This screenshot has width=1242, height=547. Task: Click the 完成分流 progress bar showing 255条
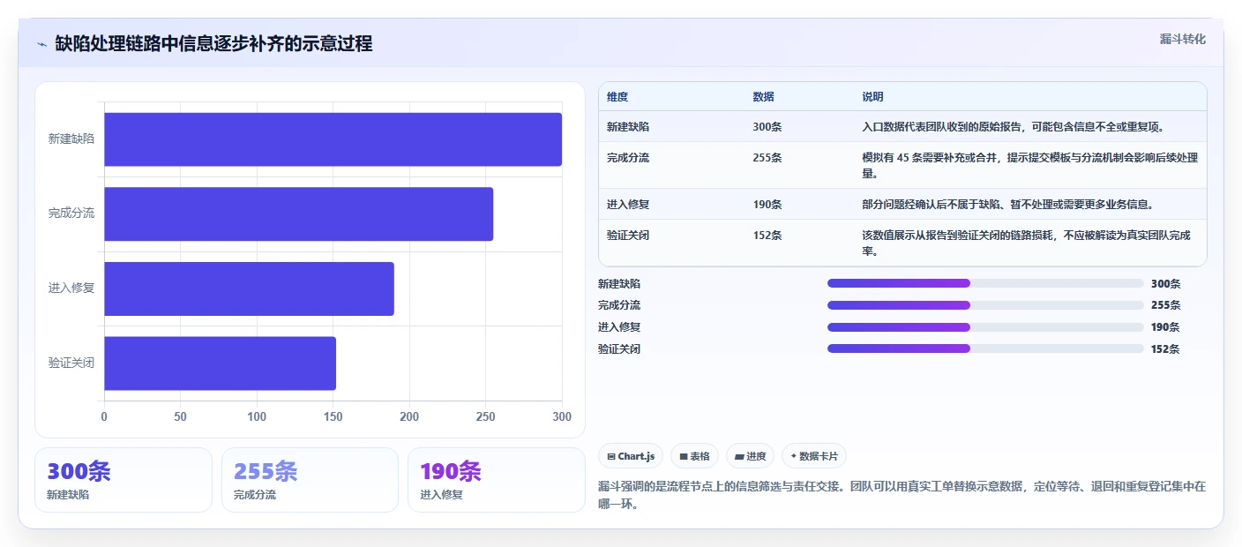tap(985, 305)
